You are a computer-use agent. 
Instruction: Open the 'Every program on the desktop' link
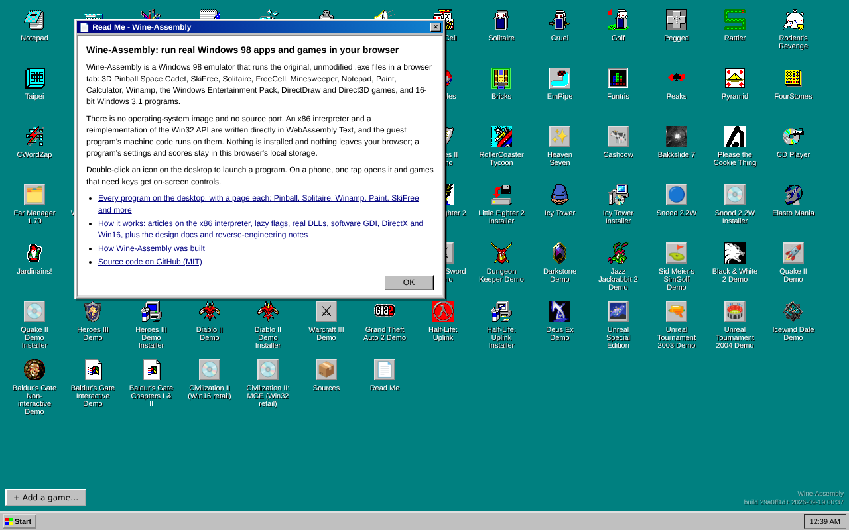(x=259, y=204)
